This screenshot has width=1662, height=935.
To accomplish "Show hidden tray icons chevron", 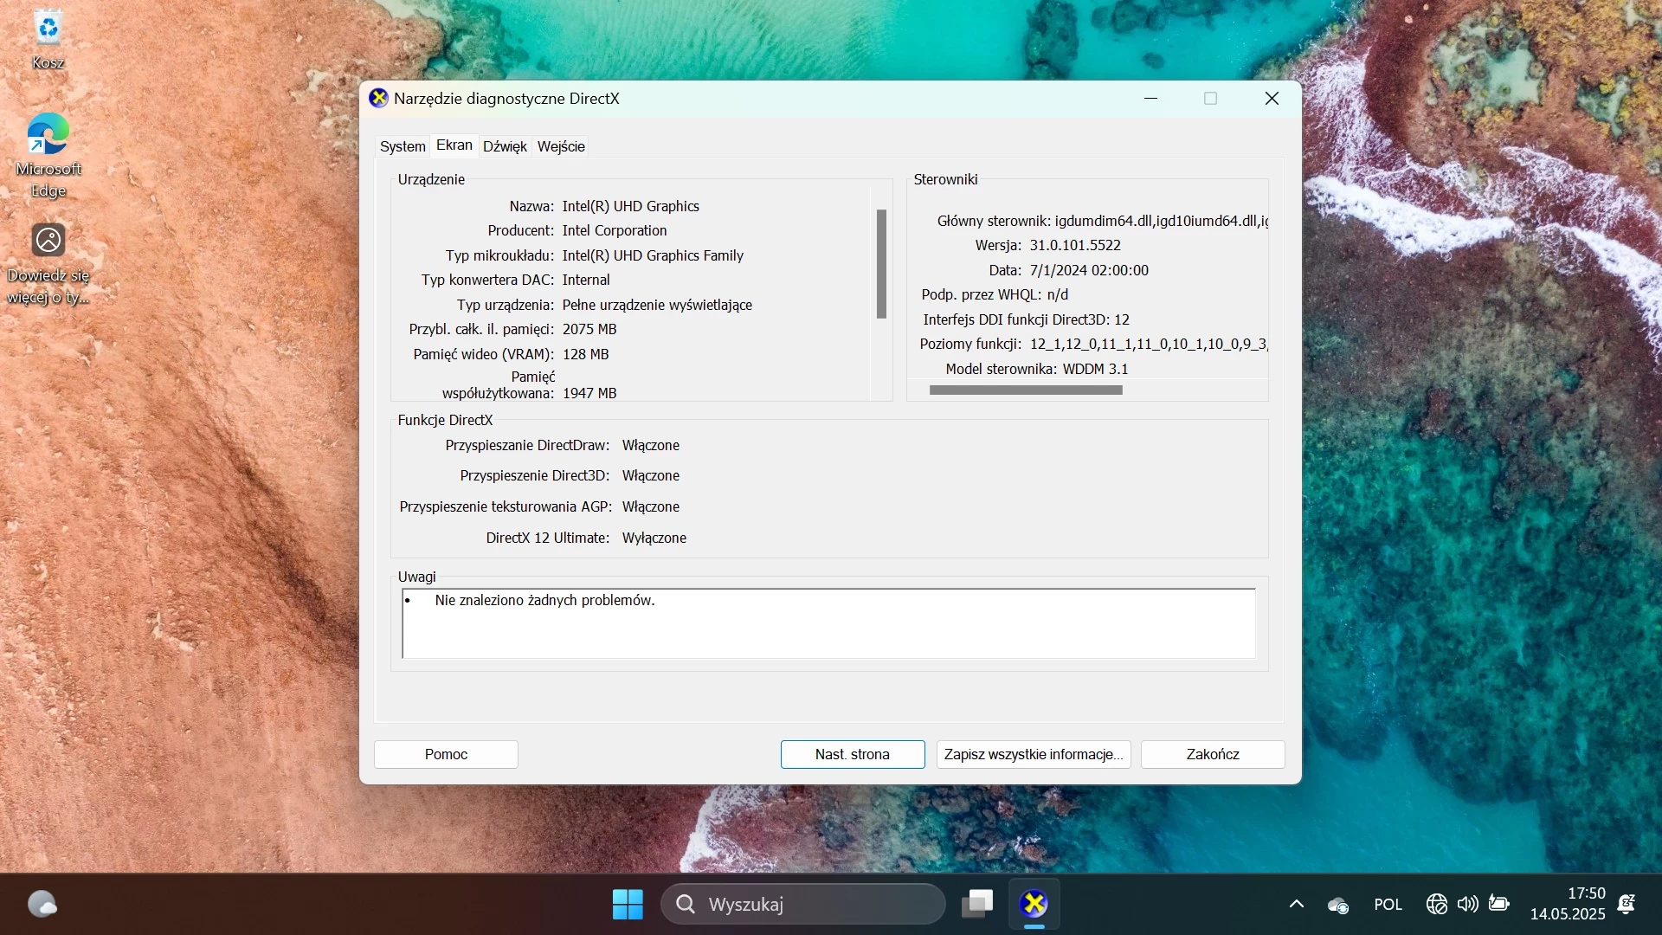I will 1296,905.
